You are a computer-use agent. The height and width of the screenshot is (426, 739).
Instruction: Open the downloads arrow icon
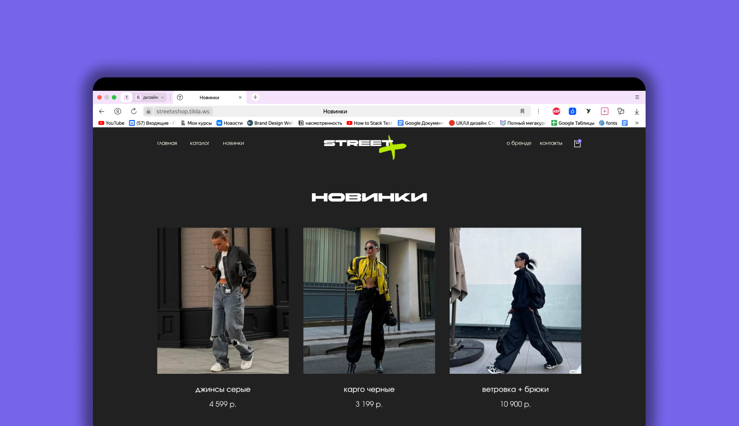[637, 111]
